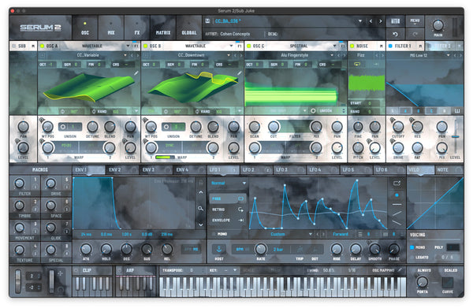
Task: Switch to the FX tab
Action: coord(137,28)
